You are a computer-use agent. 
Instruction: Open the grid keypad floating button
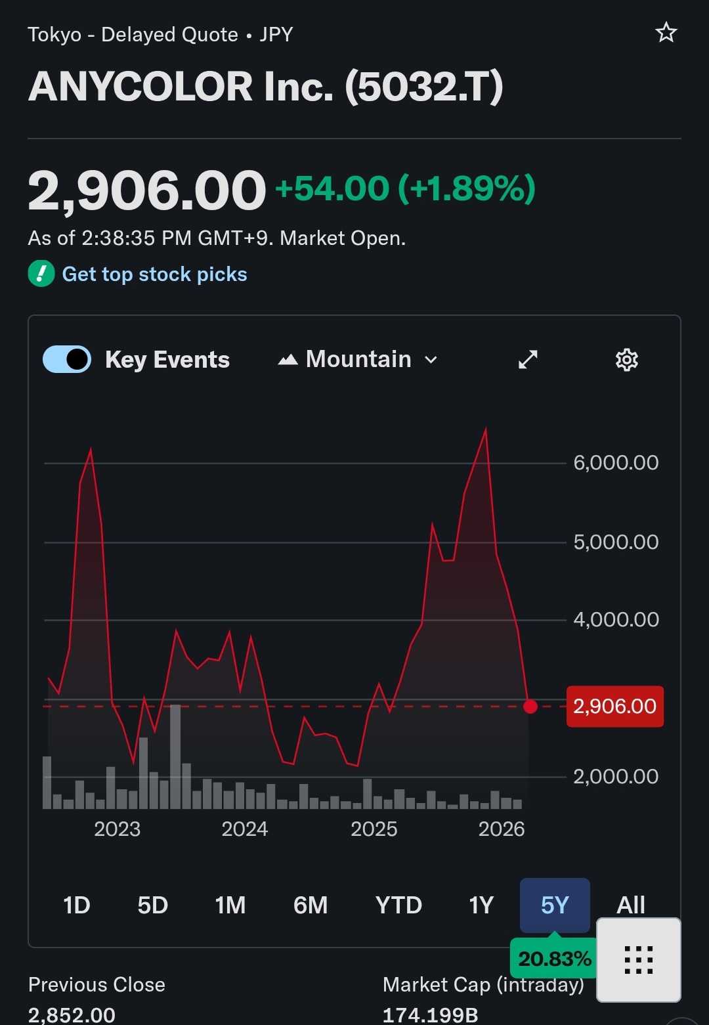pos(638,959)
